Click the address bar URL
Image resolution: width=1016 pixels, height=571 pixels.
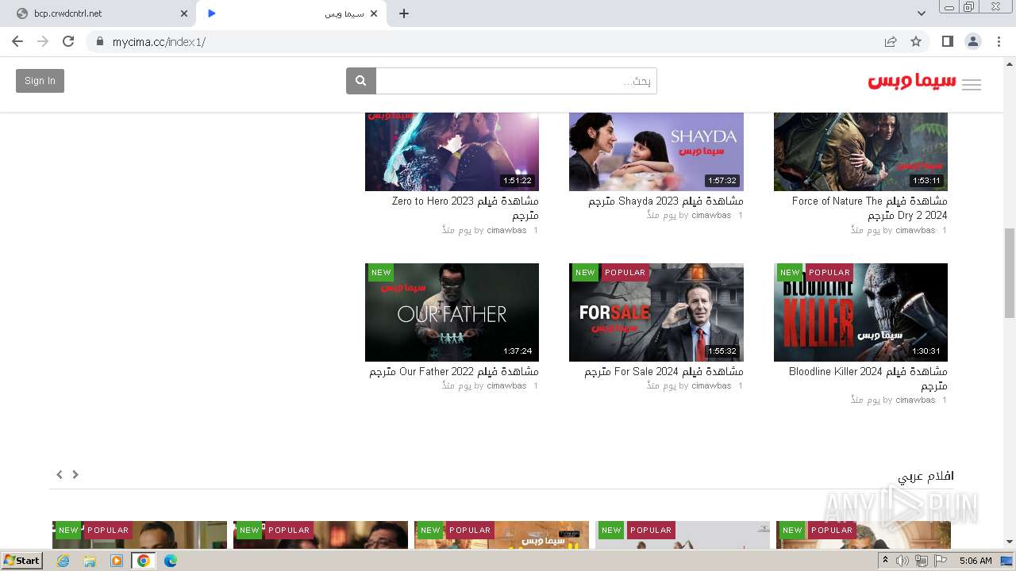(159, 41)
